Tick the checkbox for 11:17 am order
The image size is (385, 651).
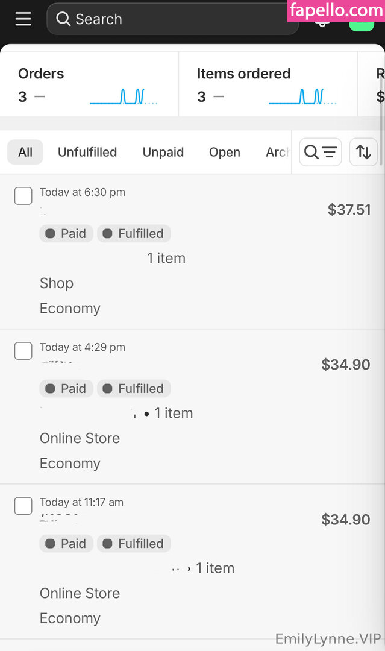[x=23, y=506]
